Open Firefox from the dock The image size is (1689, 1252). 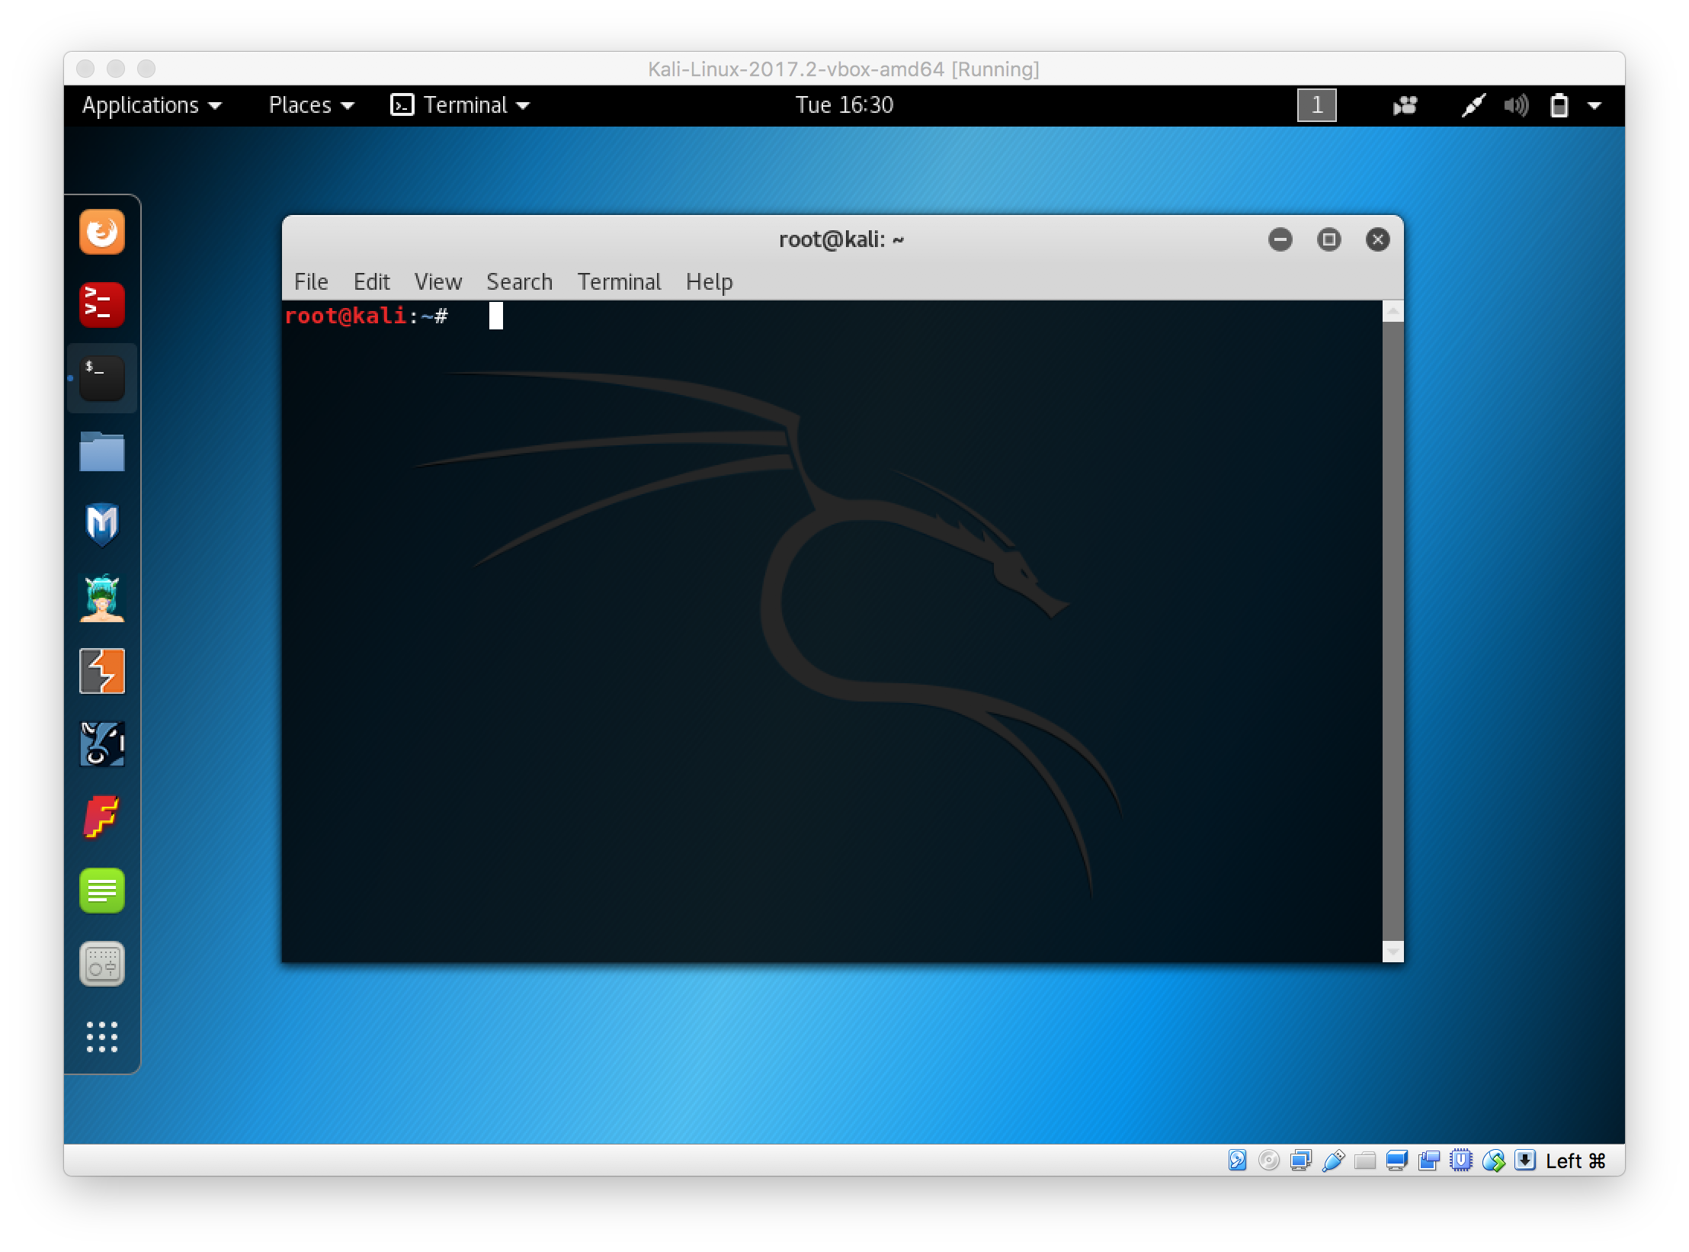pyautogui.click(x=101, y=232)
